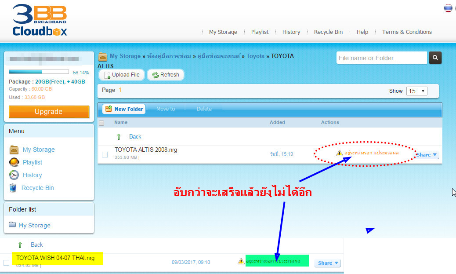Click the My Storage folder icon in Menu
Viewport: 456px width, 274px height.
(x=14, y=150)
